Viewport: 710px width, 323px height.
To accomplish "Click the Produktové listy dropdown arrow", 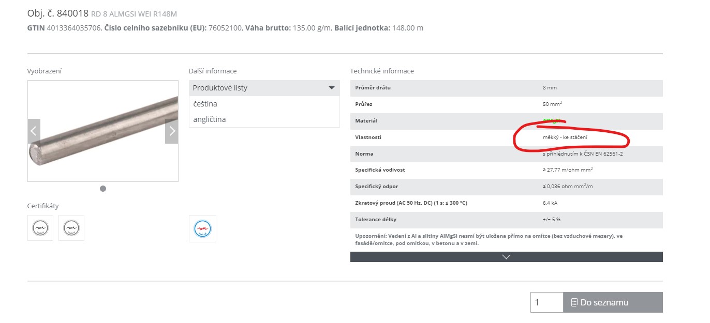I will [x=332, y=88].
